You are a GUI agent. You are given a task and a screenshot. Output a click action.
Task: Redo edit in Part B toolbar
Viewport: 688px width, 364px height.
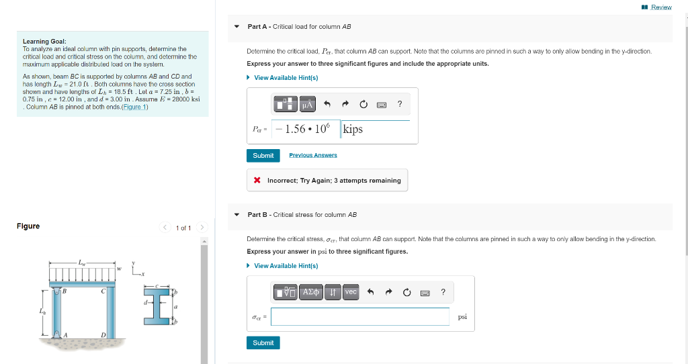point(389,292)
